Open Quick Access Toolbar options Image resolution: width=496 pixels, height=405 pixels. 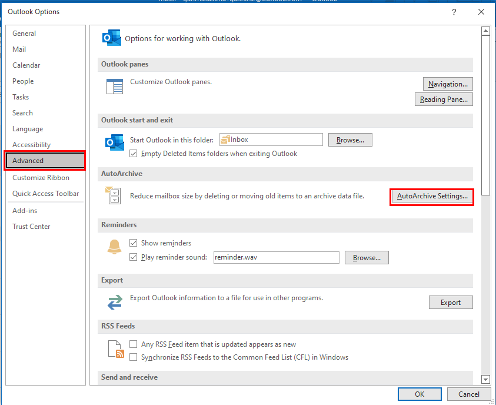[x=45, y=193]
